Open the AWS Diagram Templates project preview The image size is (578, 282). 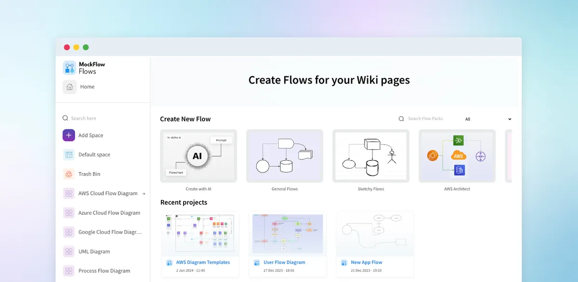tap(200, 234)
